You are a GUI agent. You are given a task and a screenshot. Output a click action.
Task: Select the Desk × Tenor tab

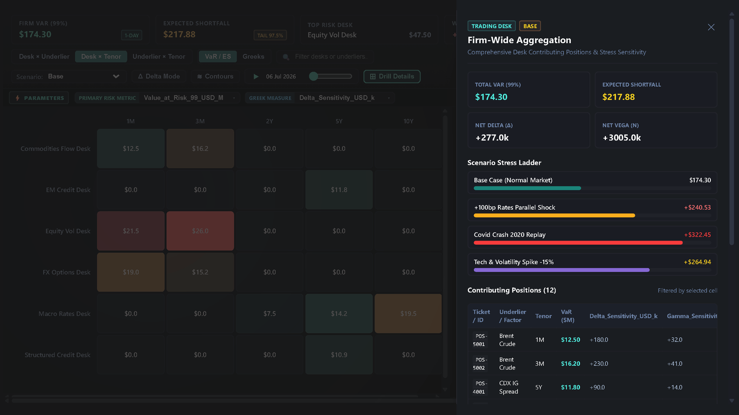pos(101,57)
